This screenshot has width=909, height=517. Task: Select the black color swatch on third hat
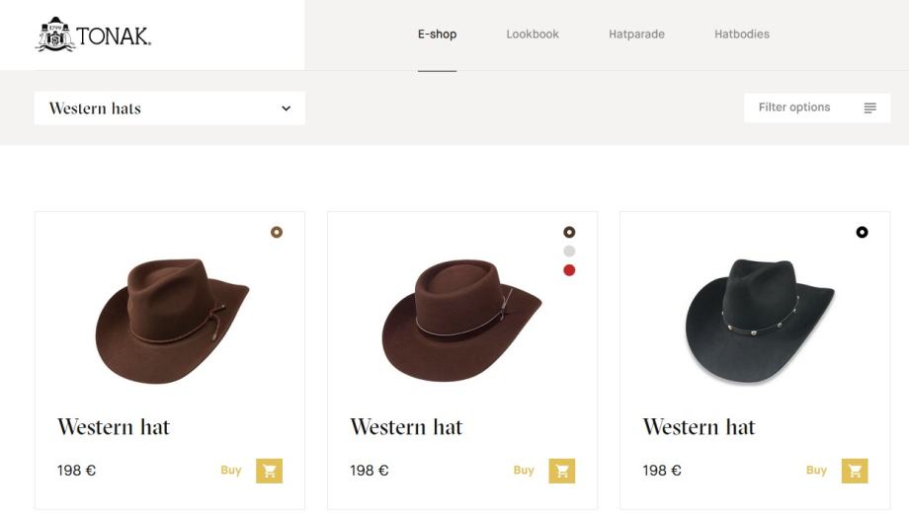click(x=862, y=232)
